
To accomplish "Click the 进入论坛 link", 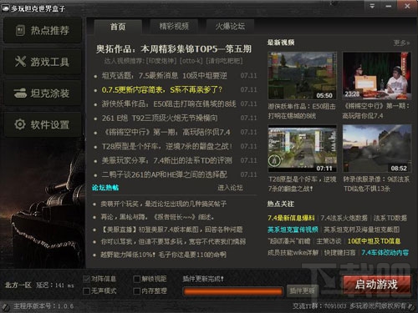I will click(230, 188).
